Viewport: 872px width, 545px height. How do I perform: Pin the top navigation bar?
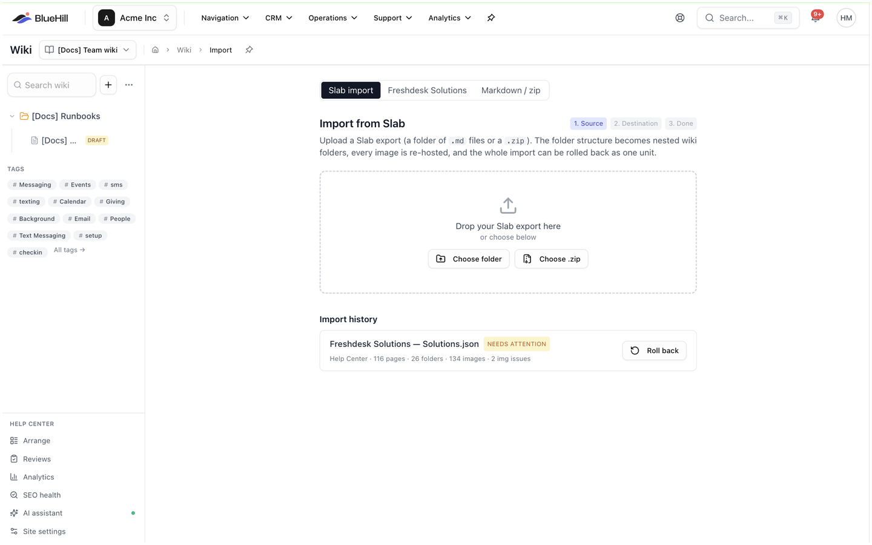point(491,18)
